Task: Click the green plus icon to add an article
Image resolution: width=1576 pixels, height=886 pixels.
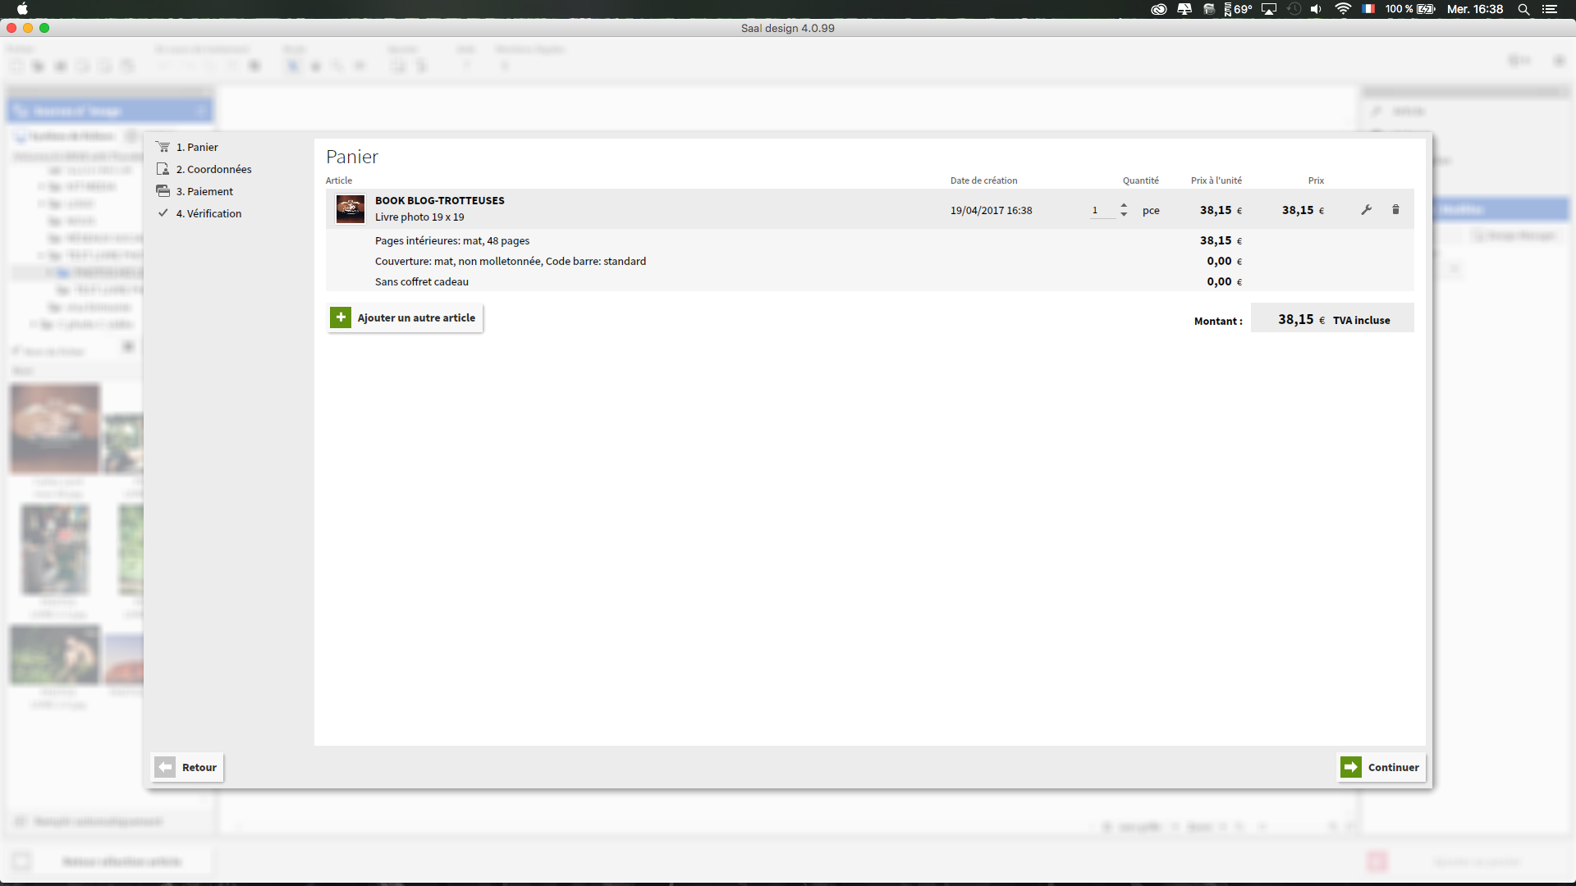Action: click(x=341, y=317)
